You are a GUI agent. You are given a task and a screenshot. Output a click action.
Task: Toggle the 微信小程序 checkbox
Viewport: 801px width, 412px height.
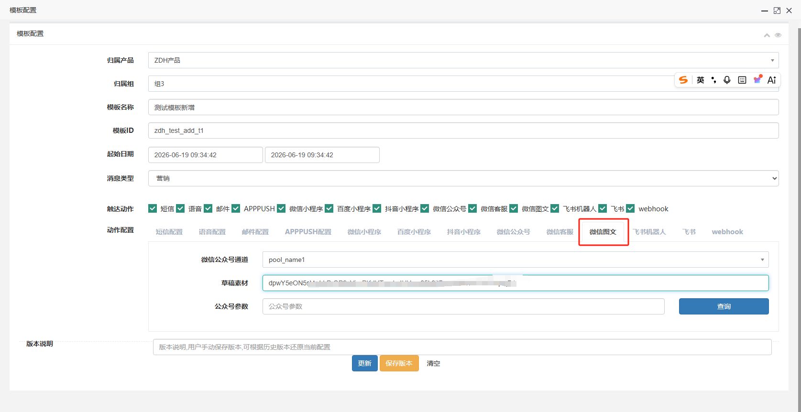tap(281, 208)
